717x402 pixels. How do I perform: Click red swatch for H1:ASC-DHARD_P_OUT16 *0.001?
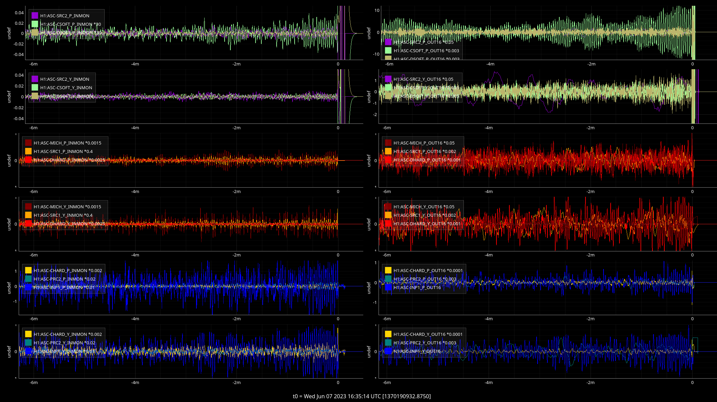(x=388, y=160)
